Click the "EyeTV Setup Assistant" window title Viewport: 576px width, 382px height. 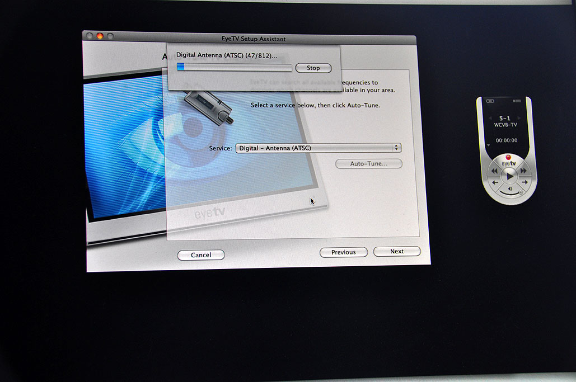tap(254, 39)
